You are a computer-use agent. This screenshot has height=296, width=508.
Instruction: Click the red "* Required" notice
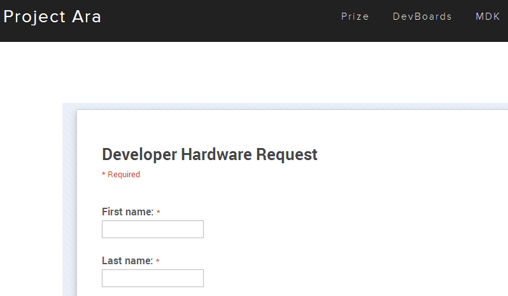point(121,175)
